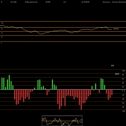The image size is (126, 126).
Task: Click the RSI axis label 50
Action: pyautogui.click(x=2, y=33)
